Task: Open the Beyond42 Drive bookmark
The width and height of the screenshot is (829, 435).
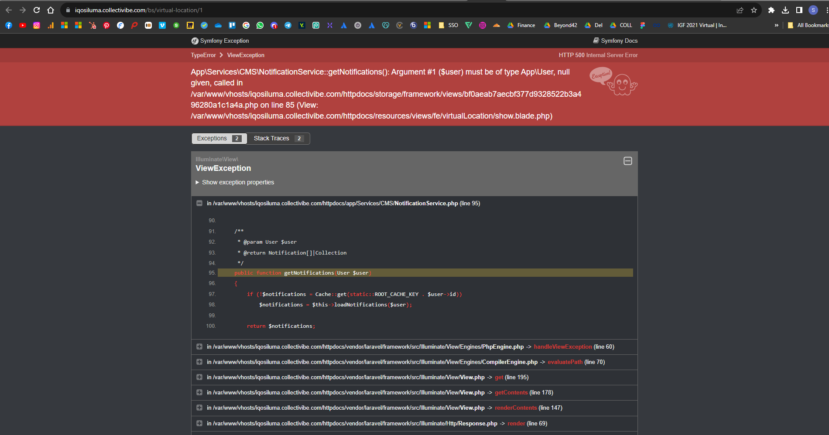Action: (561, 25)
